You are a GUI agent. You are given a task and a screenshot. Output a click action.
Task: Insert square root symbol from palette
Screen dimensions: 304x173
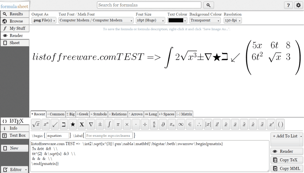click(36, 124)
